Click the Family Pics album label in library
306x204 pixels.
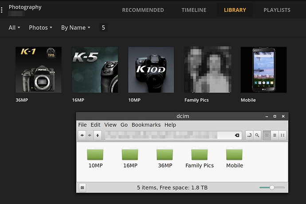click(x=196, y=100)
